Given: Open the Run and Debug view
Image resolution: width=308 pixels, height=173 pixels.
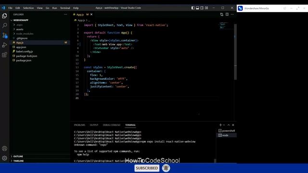Looking at the screenshot, I should point(4,45).
